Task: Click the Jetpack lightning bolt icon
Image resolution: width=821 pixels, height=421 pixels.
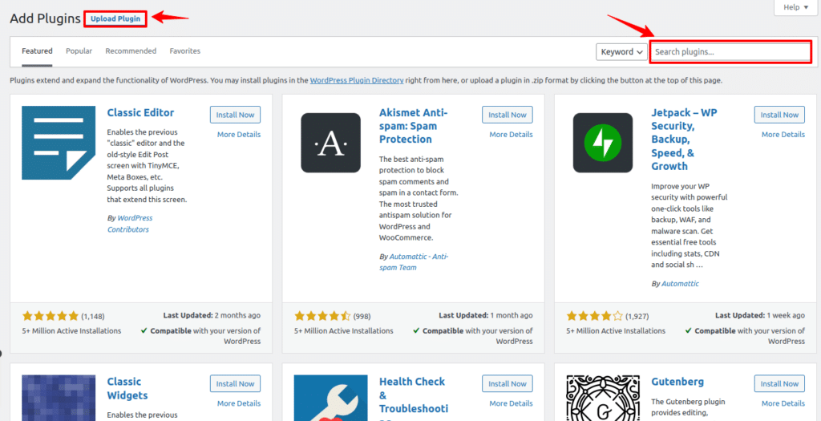Action: [x=602, y=143]
